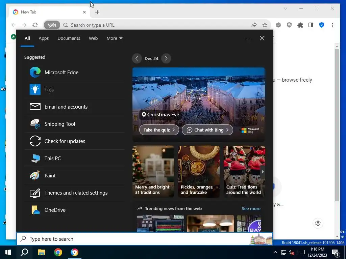Show more holiday cards arrow
346x259 pixels.
pos(263,172)
